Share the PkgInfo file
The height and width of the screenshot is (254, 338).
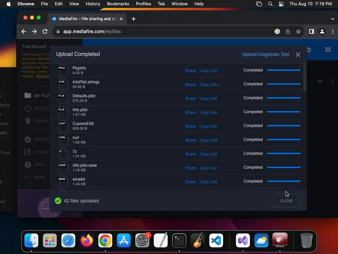190,71
